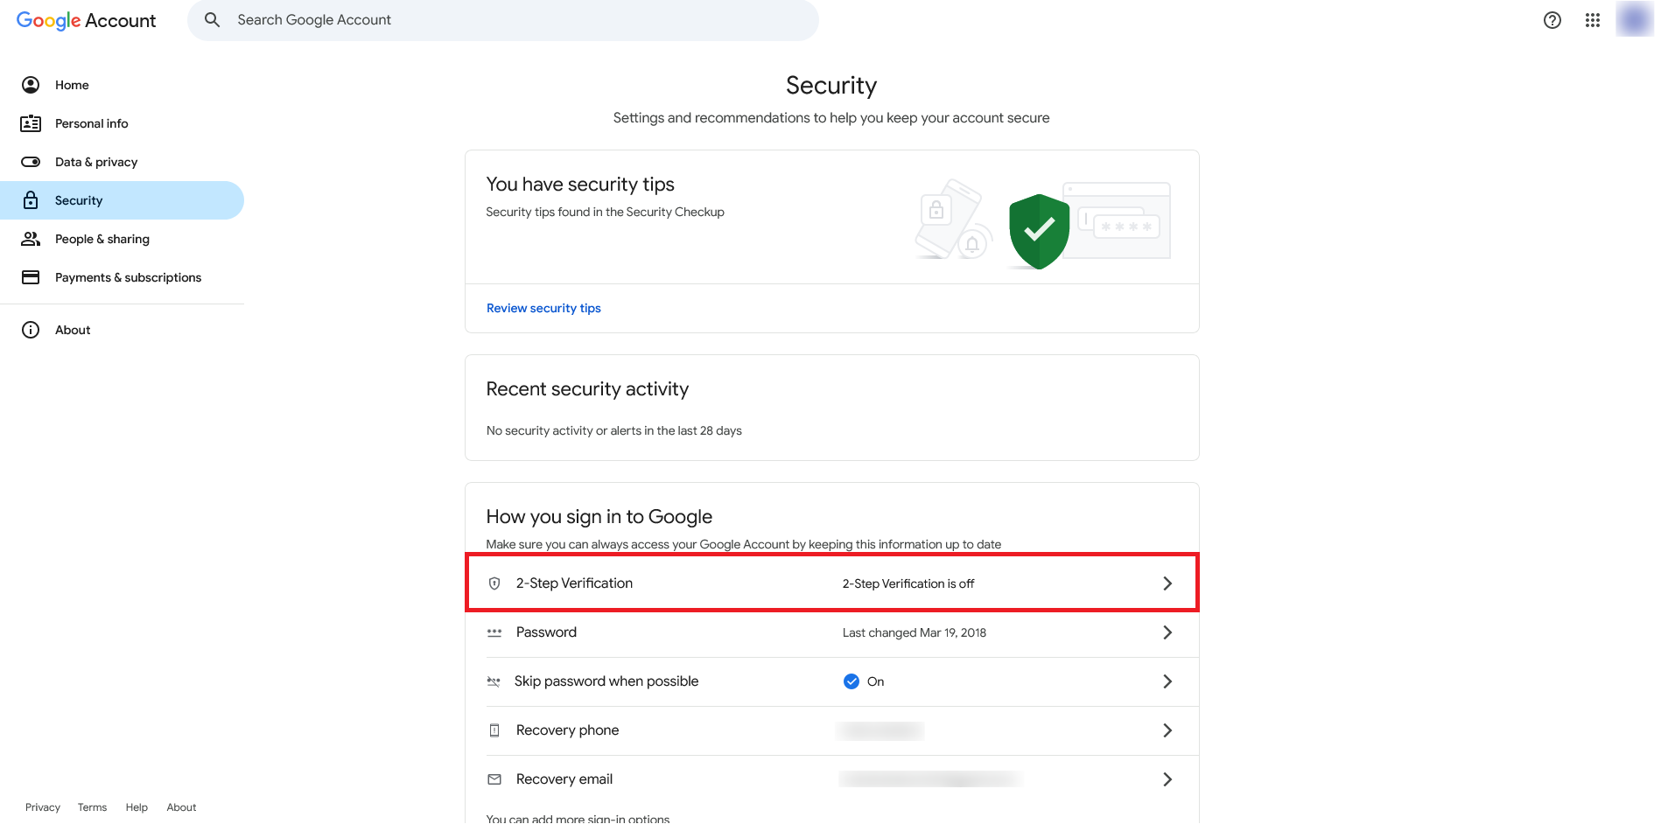Open the Google apps grid
This screenshot has height=824, width=1661.
tap(1593, 20)
